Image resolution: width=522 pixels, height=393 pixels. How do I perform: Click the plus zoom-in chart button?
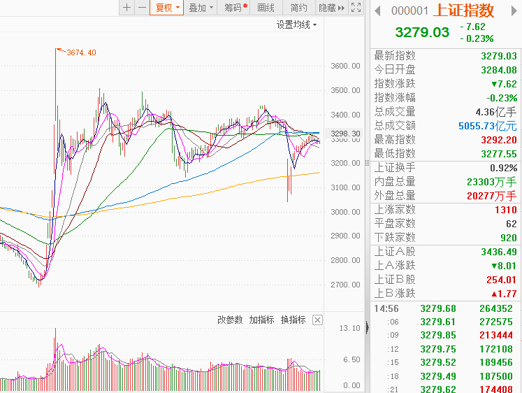[x=126, y=8]
